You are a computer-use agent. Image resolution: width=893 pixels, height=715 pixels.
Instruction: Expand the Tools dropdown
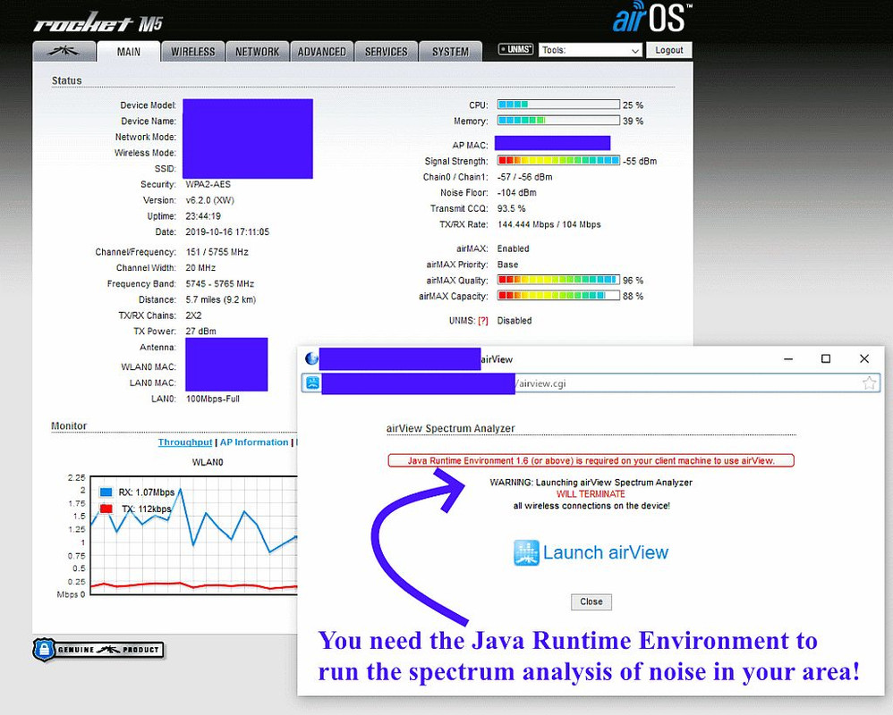tap(590, 50)
